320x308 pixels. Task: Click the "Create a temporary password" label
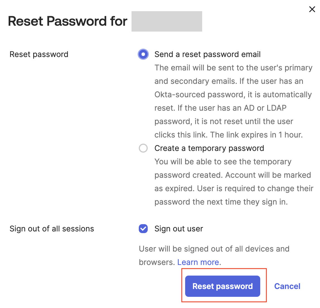(209, 148)
